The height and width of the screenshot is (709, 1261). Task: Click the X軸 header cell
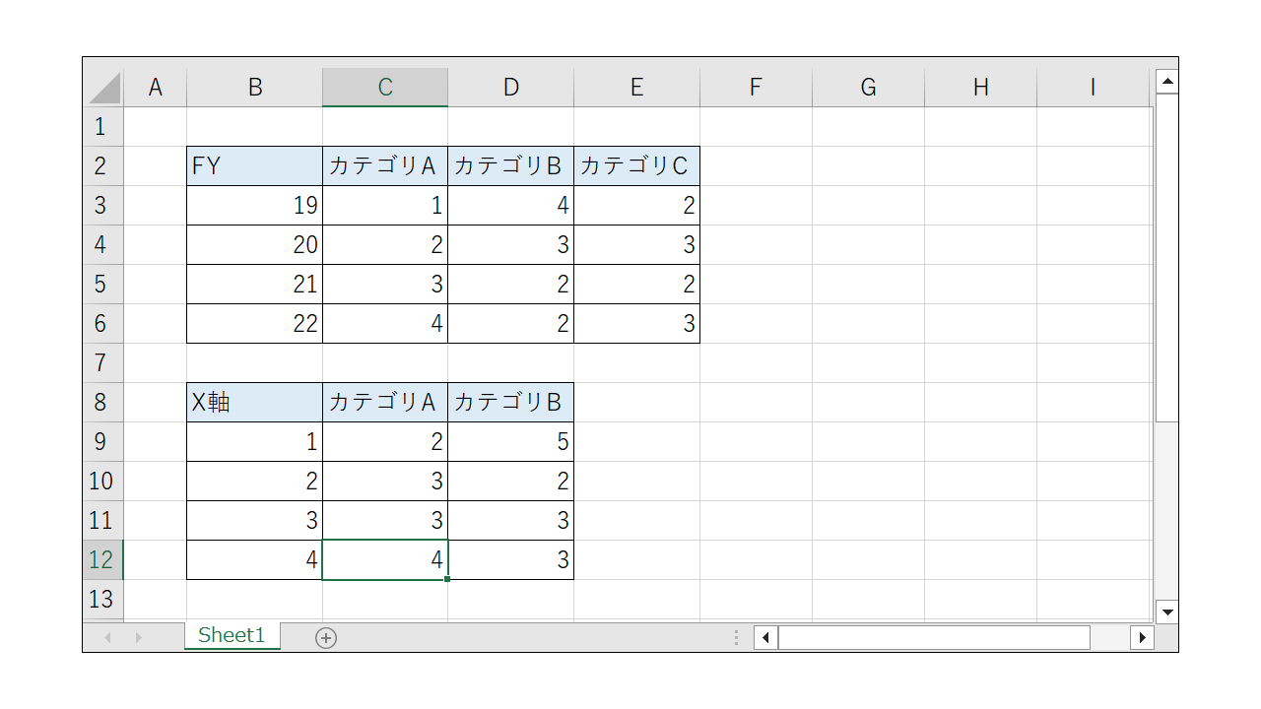[254, 402]
